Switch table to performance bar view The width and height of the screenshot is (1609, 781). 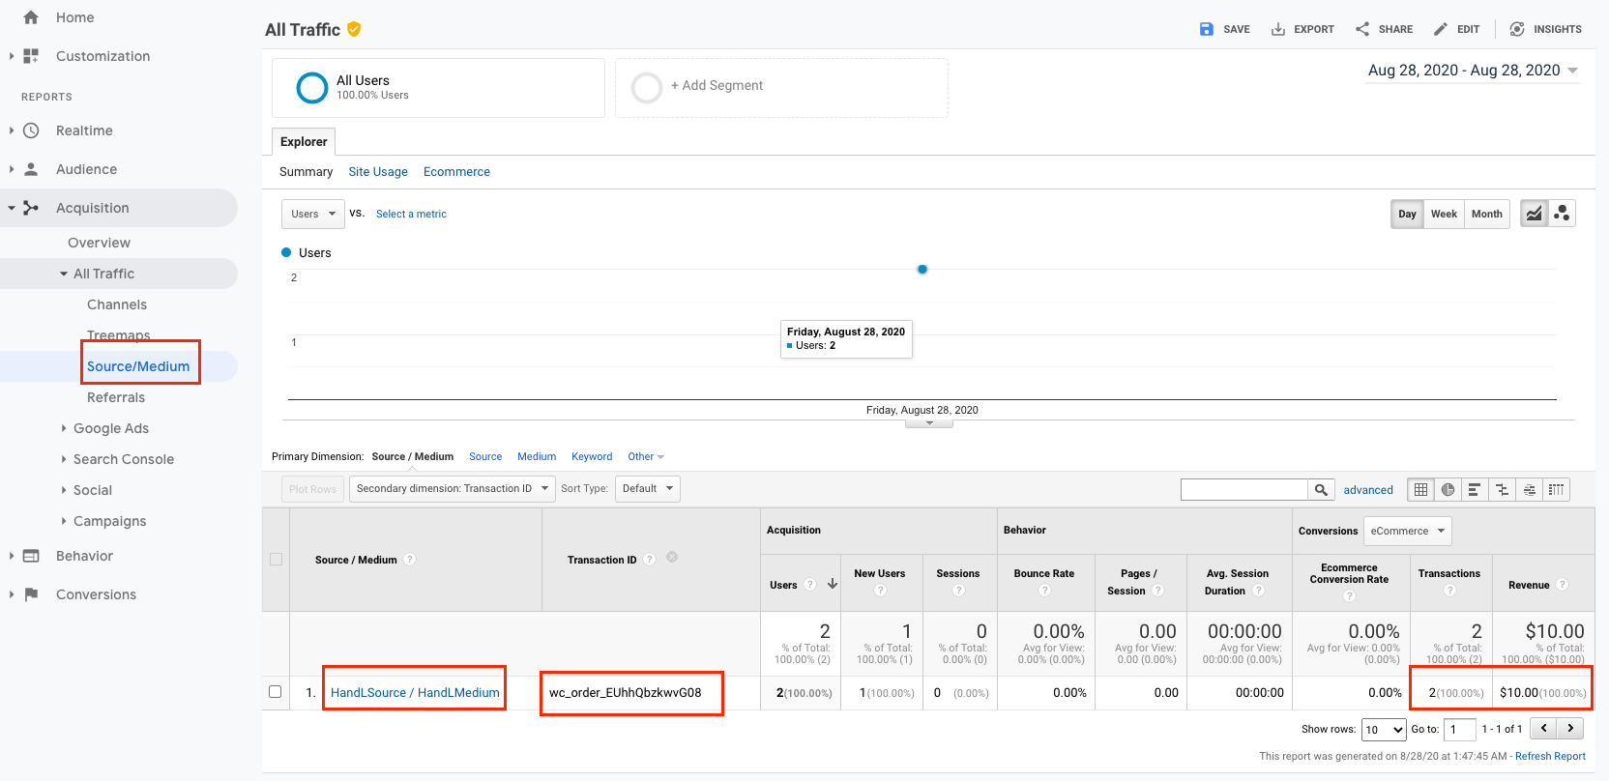click(1475, 490)
